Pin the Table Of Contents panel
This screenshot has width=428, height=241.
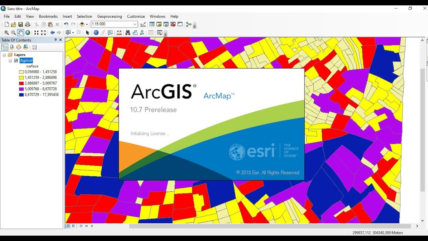56,40
